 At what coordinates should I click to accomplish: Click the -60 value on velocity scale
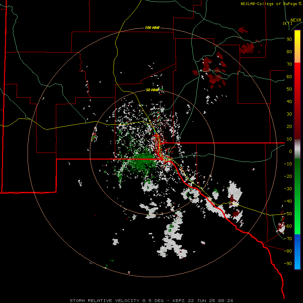point(288,226)
